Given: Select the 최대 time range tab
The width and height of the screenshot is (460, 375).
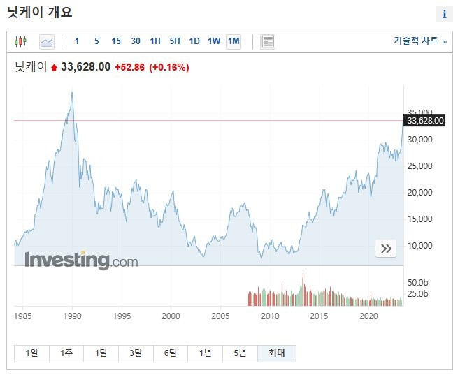Looking at the screenshot, I should (276, 353).
